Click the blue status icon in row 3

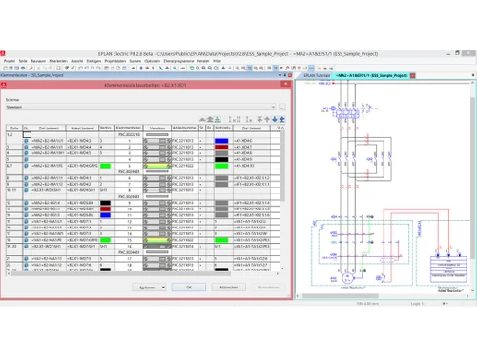(26, 147)
